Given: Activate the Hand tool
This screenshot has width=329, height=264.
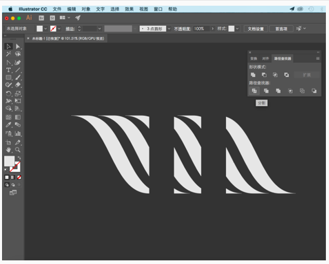Looking at the screenshot, I should [9, 149].
